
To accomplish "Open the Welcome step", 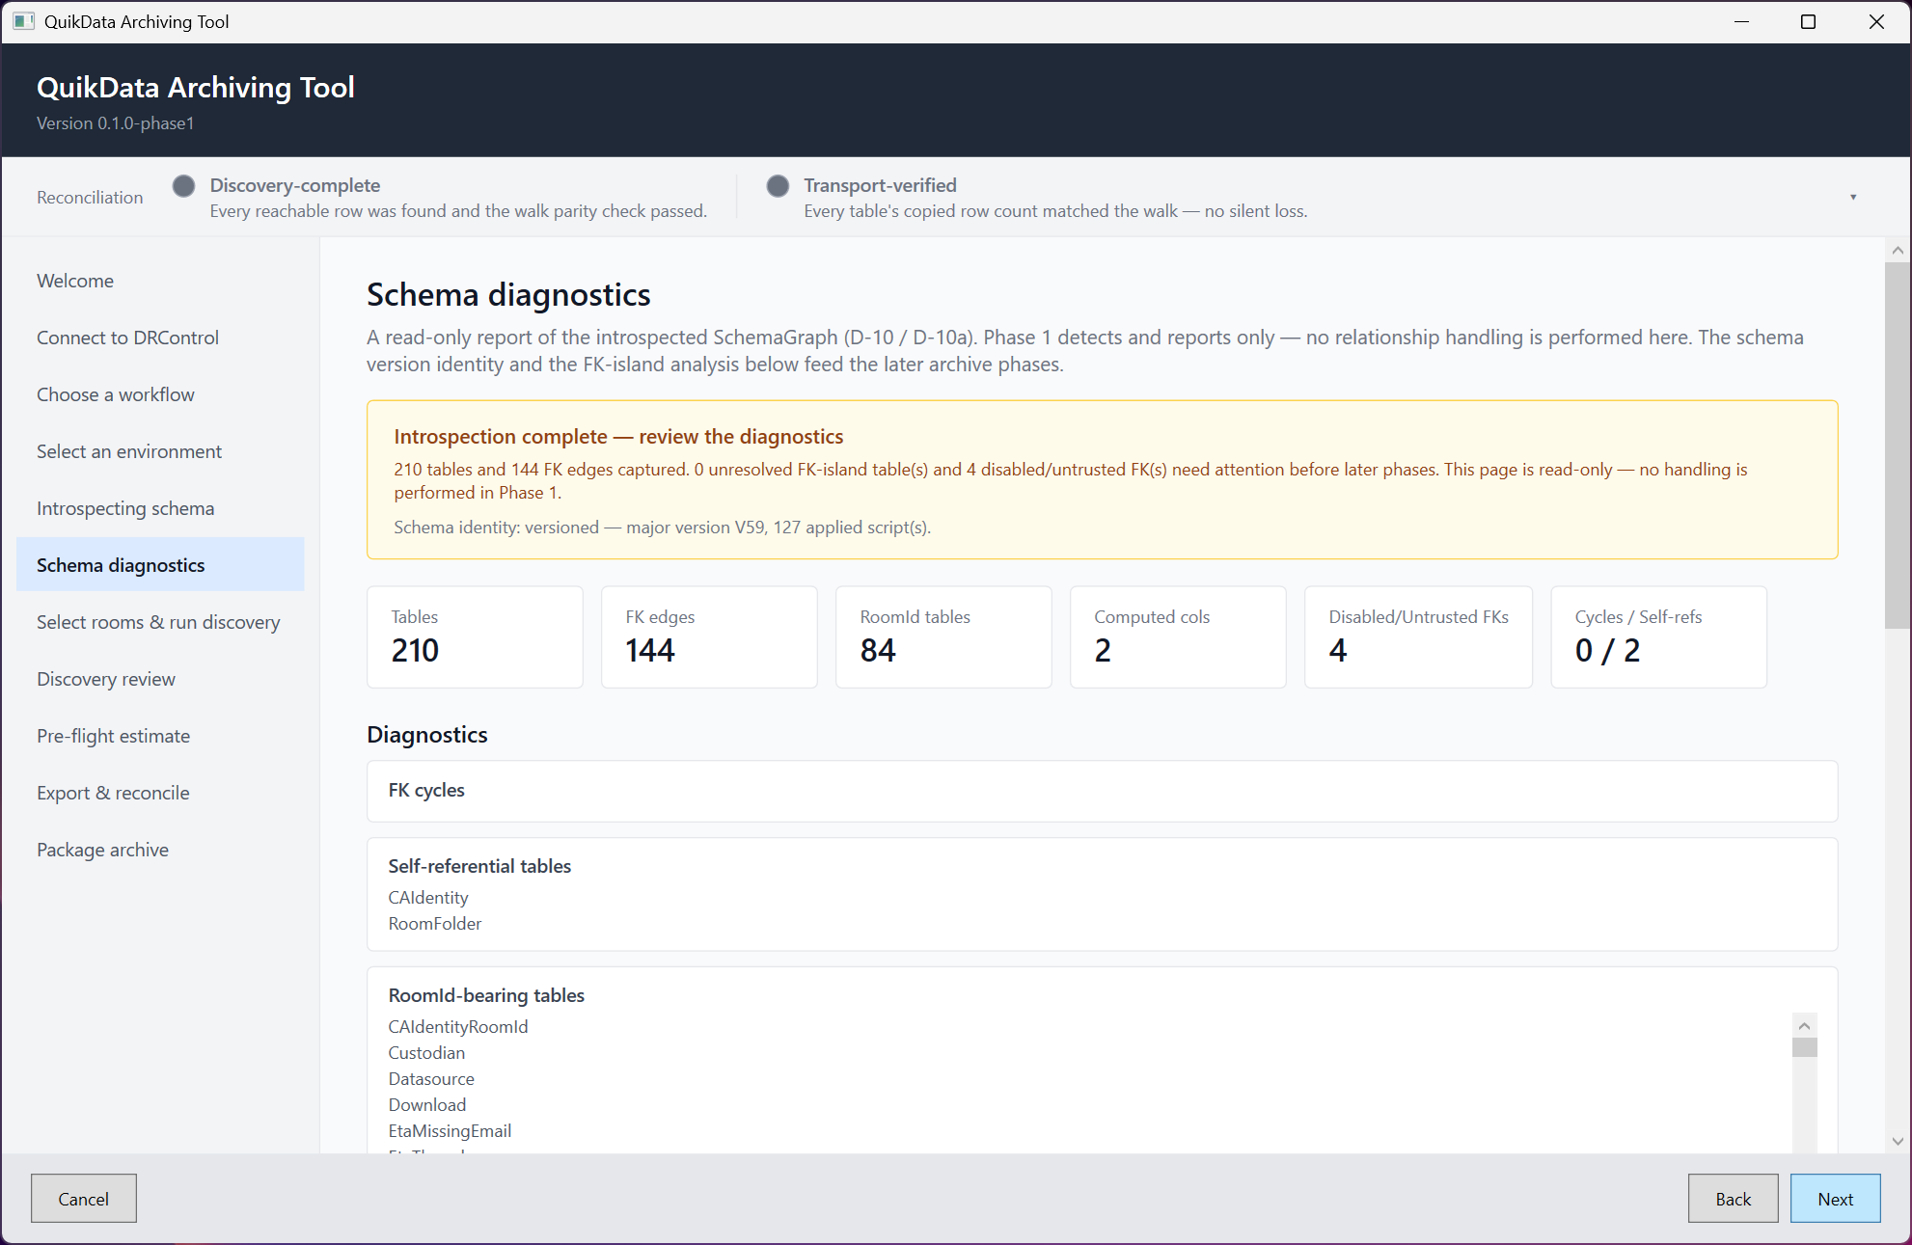I will click(x=160, y=281).
